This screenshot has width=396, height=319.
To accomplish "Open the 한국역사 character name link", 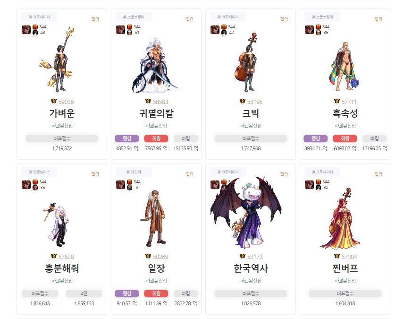I will (251, 268).
